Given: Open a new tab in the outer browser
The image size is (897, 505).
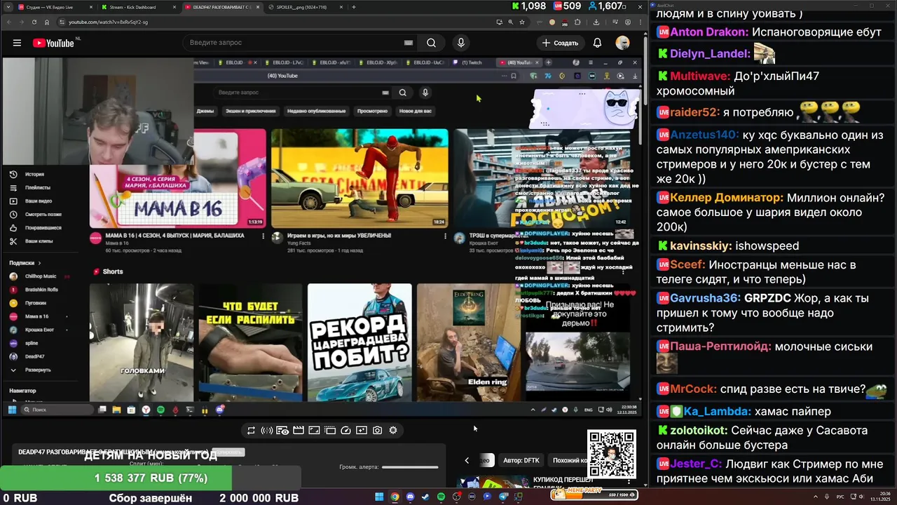Looking at the screenshot, I should click(354, 7).
